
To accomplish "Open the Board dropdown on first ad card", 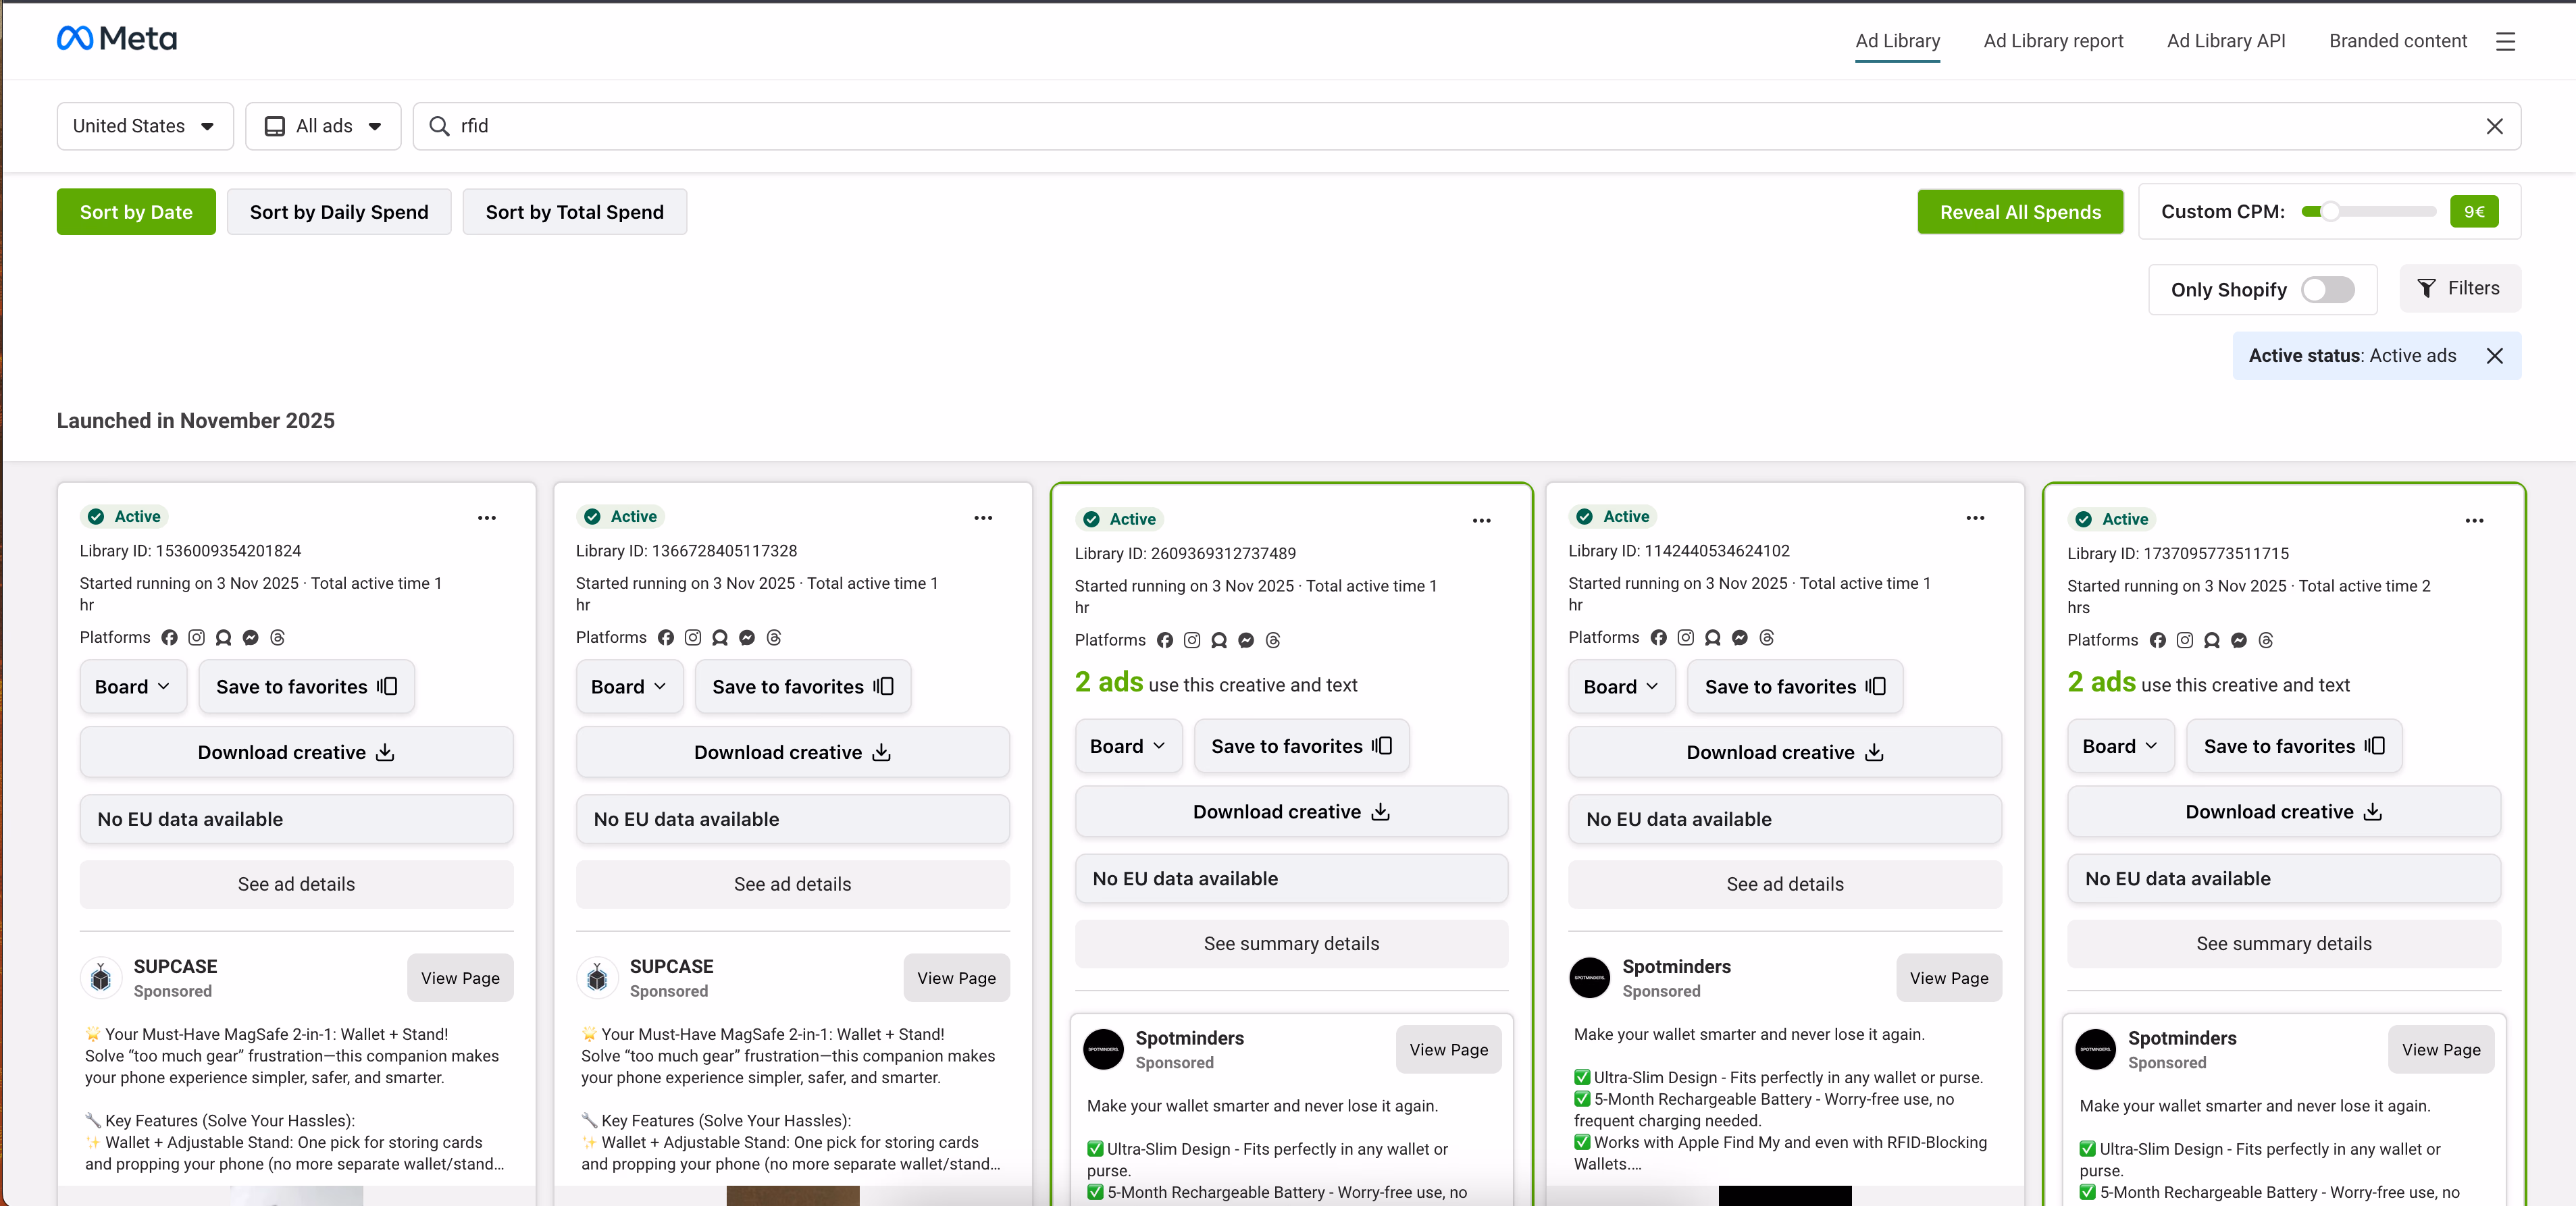I will [x=132, y=686].
